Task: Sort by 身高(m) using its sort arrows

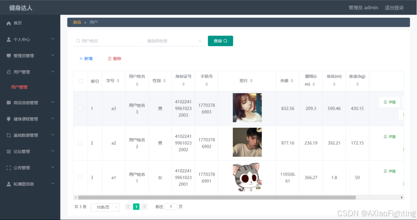Action: pyautogui.click(x=334, y=84)
